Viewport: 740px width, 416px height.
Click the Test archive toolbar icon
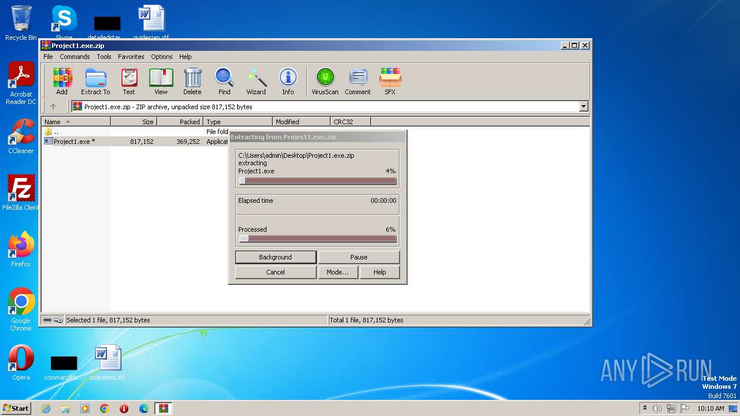pyautogui.click(x=129, y=81)
